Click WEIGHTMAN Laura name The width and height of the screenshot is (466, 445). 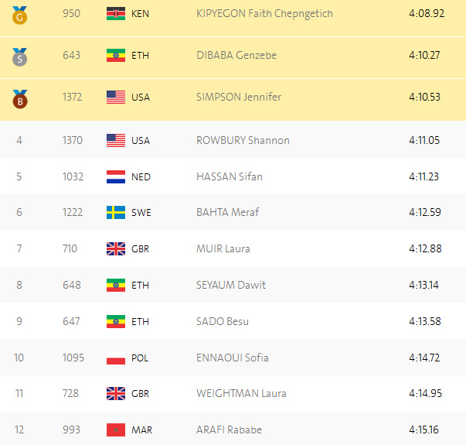click(x=241, y=393)
